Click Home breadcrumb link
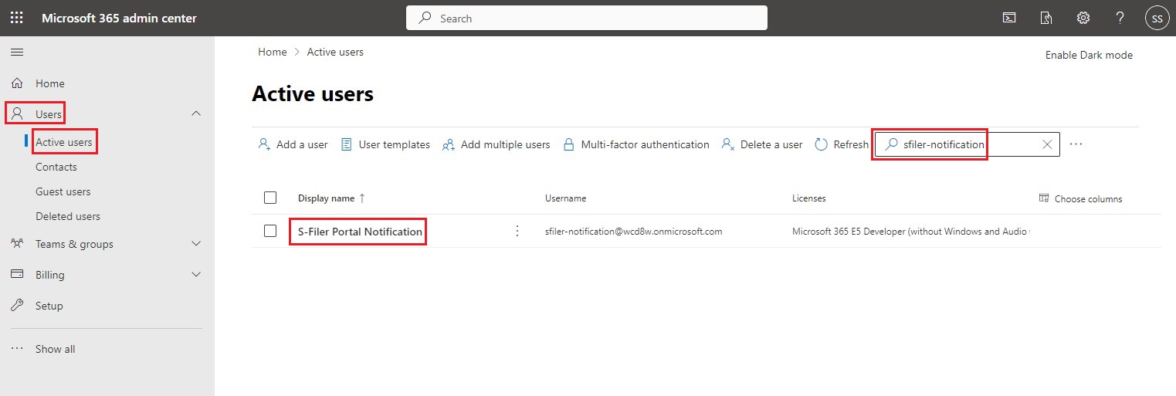Image resolution: width=1176 pixels, height=396 pixels. click(x=273, y=52)
